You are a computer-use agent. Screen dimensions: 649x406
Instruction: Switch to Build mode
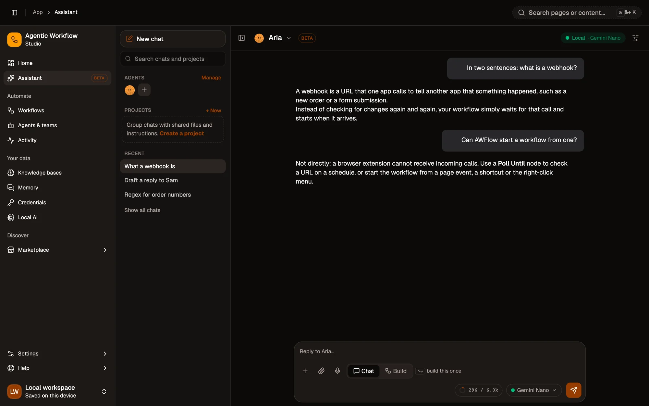point(396,371)
